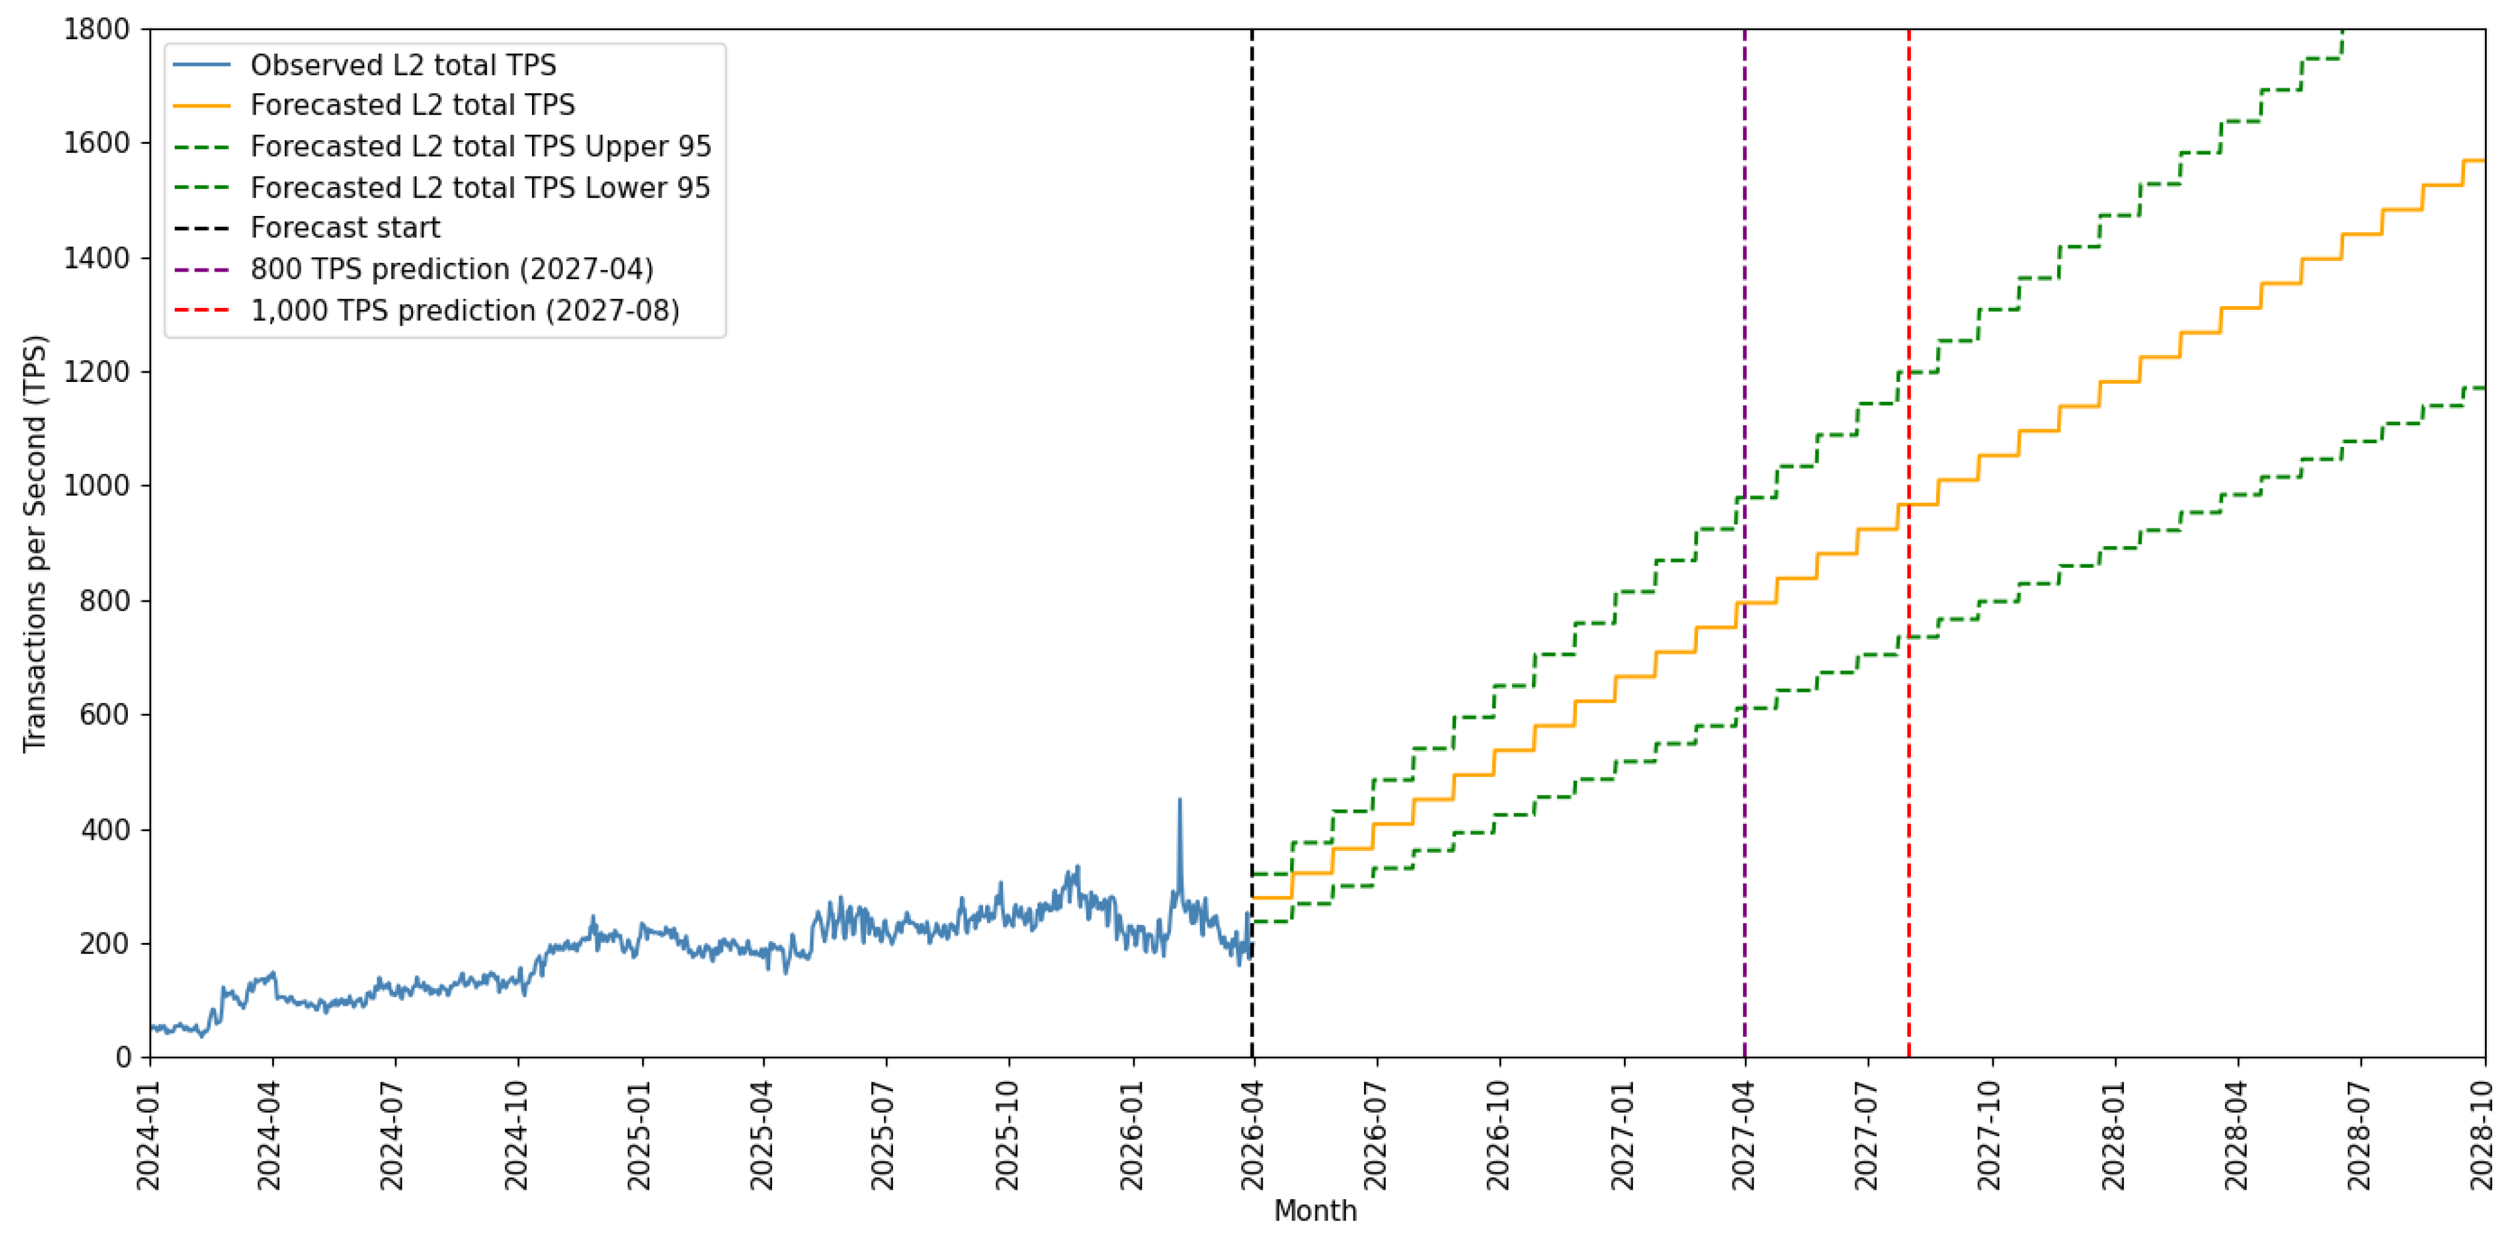Click the orange line sample in the legend
Image resolution: width=2512 pixels, height=1241 pixels.
[x=202, y=106]
